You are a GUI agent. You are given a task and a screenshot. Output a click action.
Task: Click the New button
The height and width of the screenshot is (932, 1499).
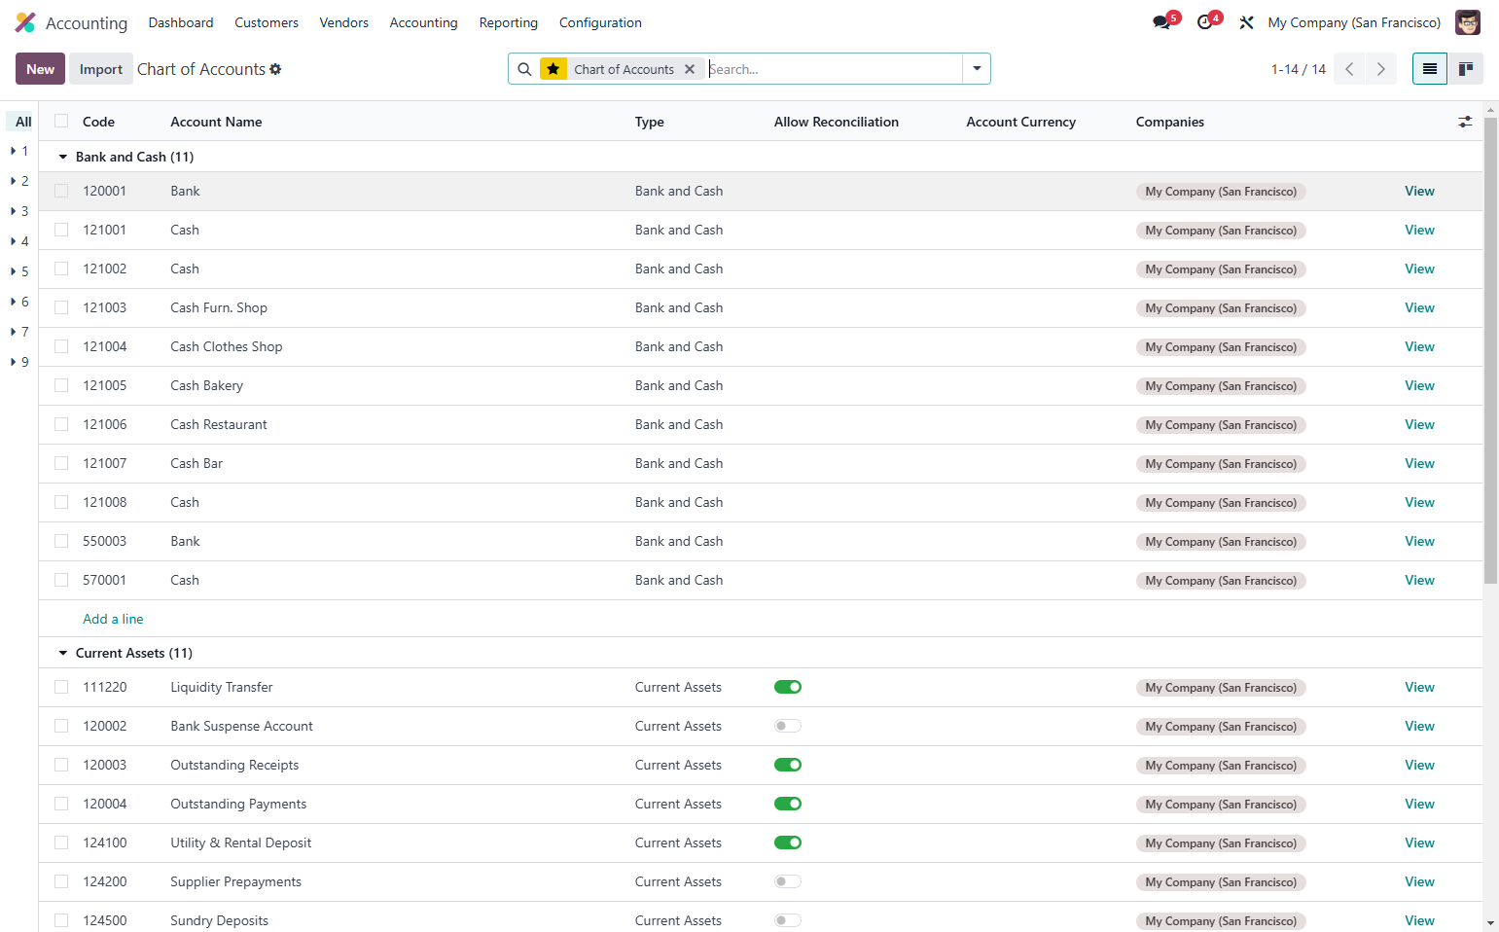tap(41, 69)
